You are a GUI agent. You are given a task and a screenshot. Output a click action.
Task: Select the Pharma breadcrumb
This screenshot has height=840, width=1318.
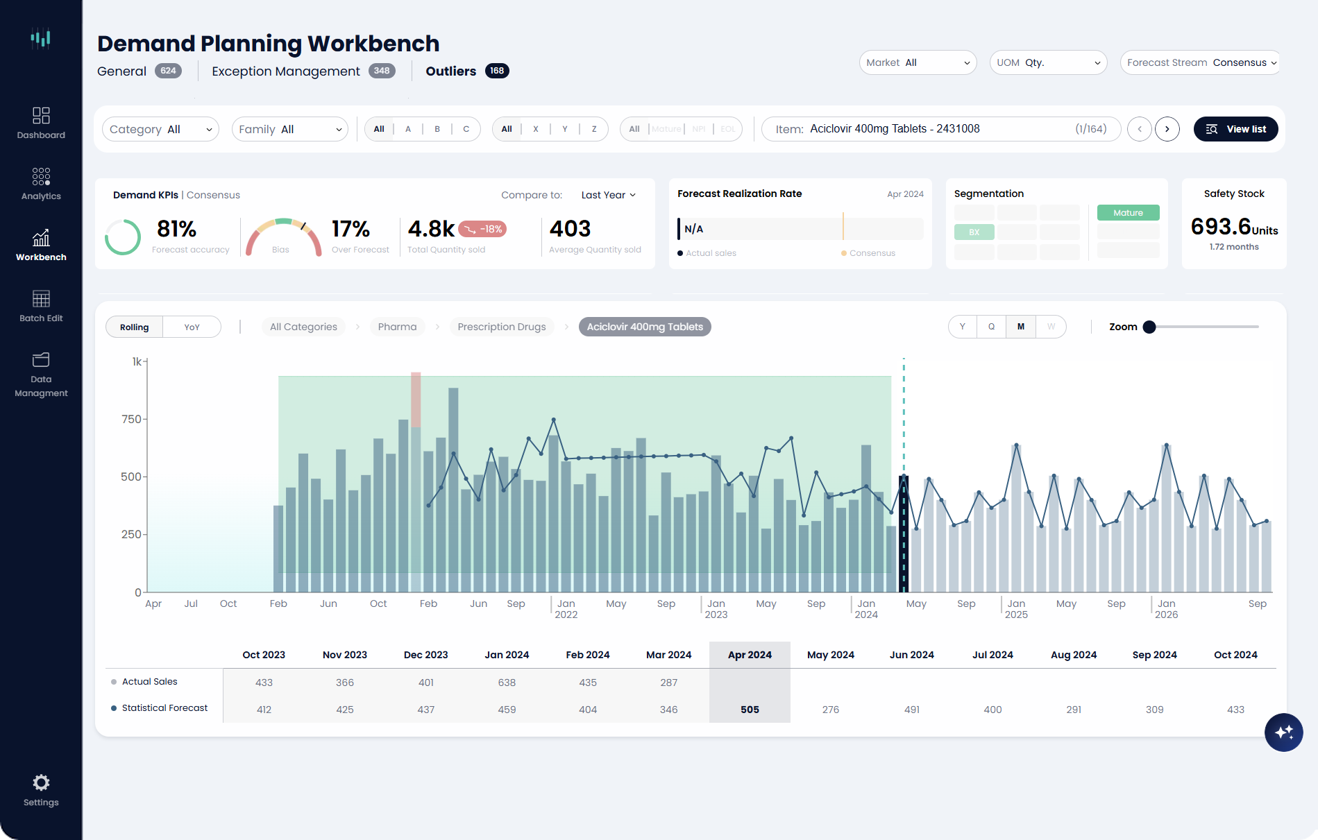pos(397,327)
